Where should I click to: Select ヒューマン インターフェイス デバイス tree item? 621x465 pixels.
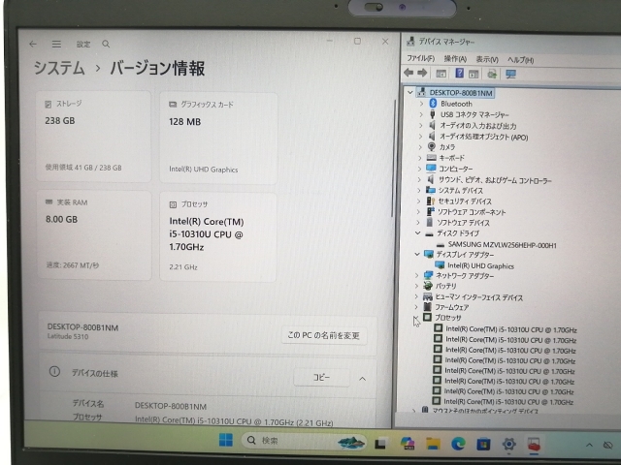click(478, 297)
